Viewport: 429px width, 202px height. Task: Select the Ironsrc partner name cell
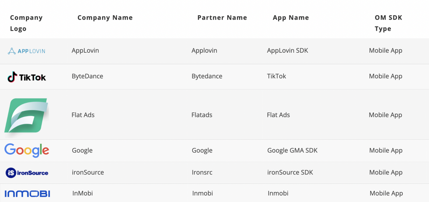click(x=202, y=172)
